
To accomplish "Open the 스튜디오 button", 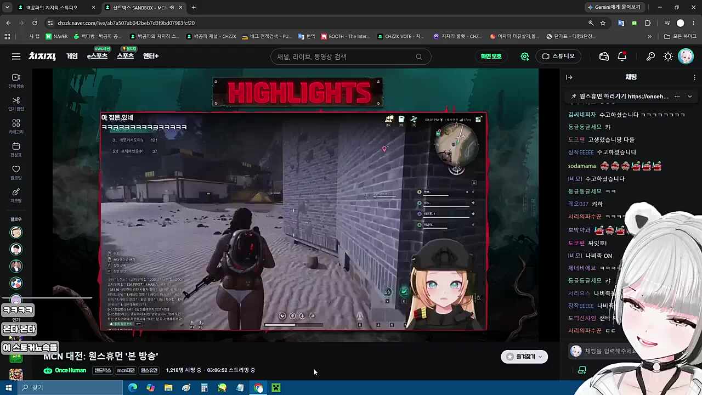I will pyautogui.click(x=558, y=57).
